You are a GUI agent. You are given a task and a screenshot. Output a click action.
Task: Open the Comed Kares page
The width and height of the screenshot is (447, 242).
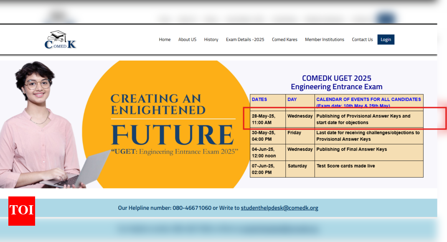click(x=284, y=39)
